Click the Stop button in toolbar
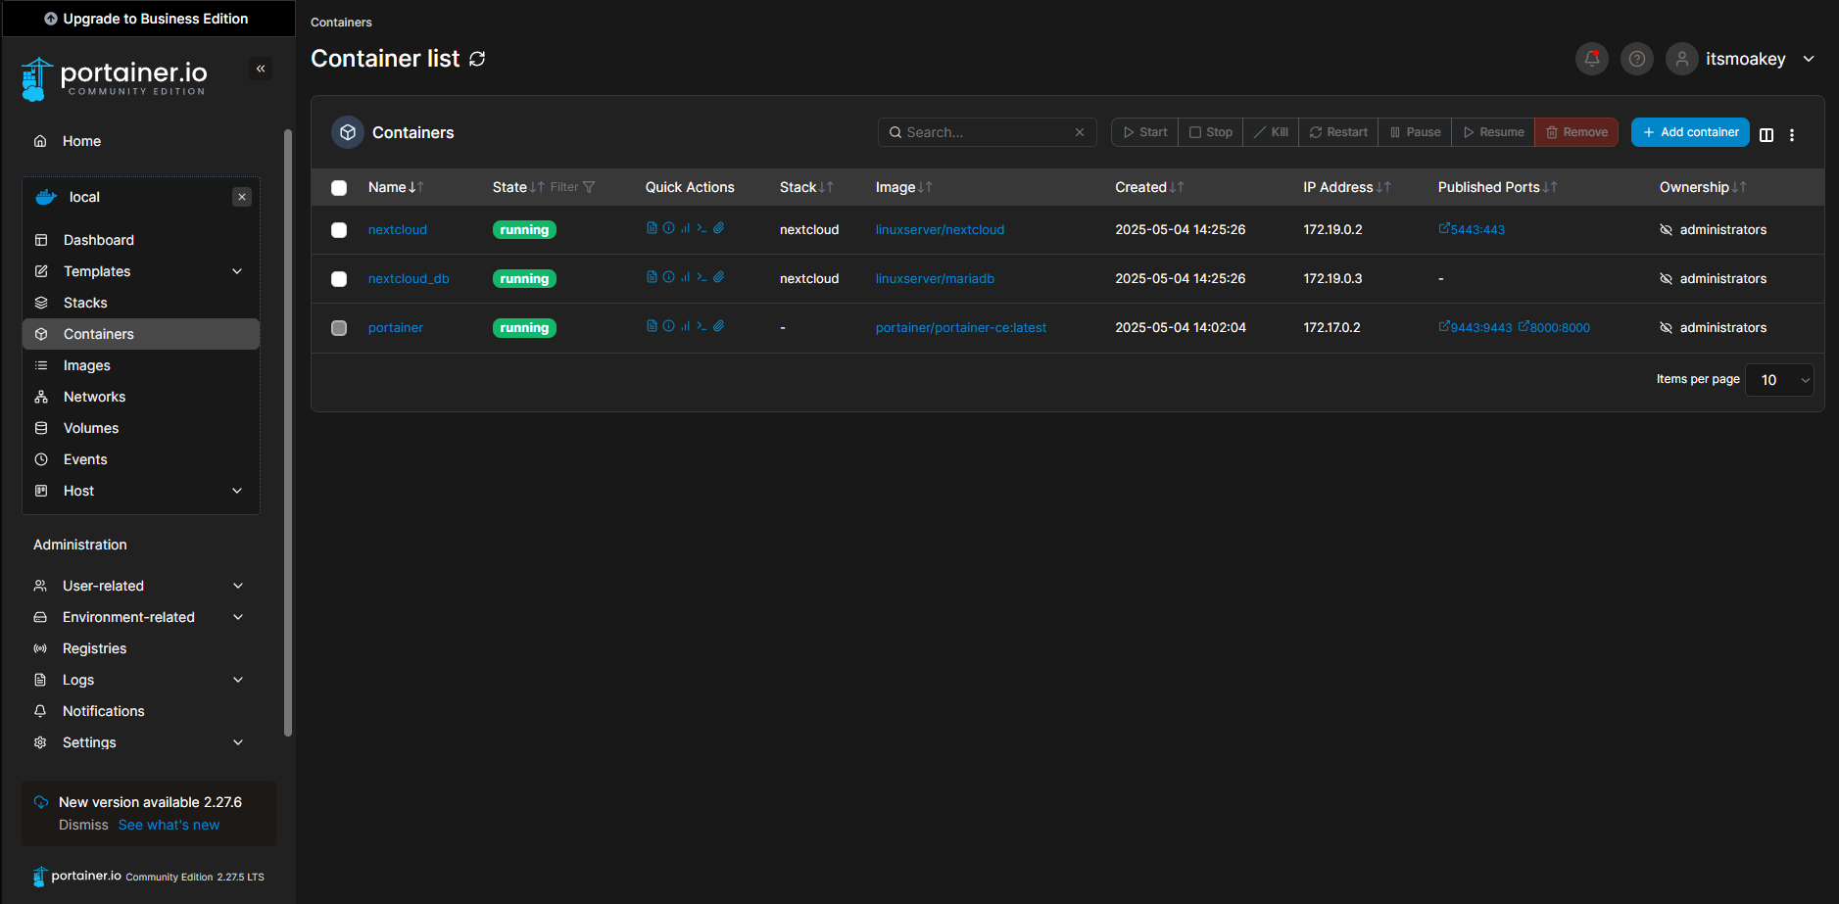1839x904 pixels. (x=1210, y=132)
